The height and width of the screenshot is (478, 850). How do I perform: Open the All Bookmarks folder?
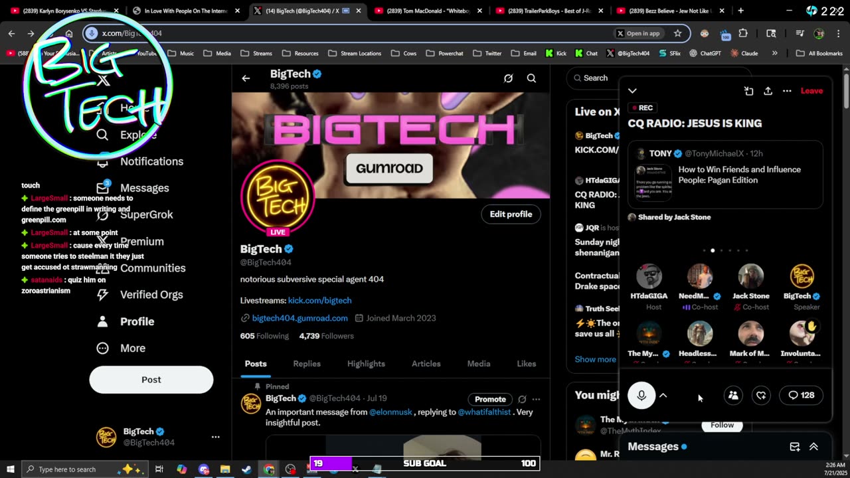(819, 53)
